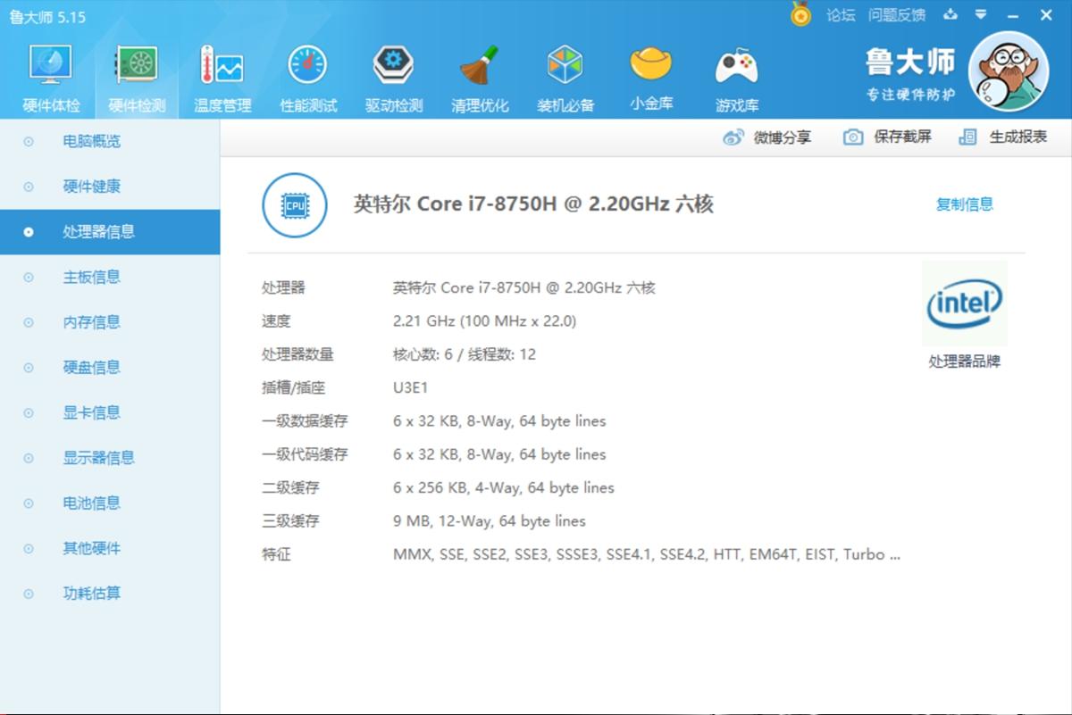Start 清理优化 cleanup optimization

(479, 73)
